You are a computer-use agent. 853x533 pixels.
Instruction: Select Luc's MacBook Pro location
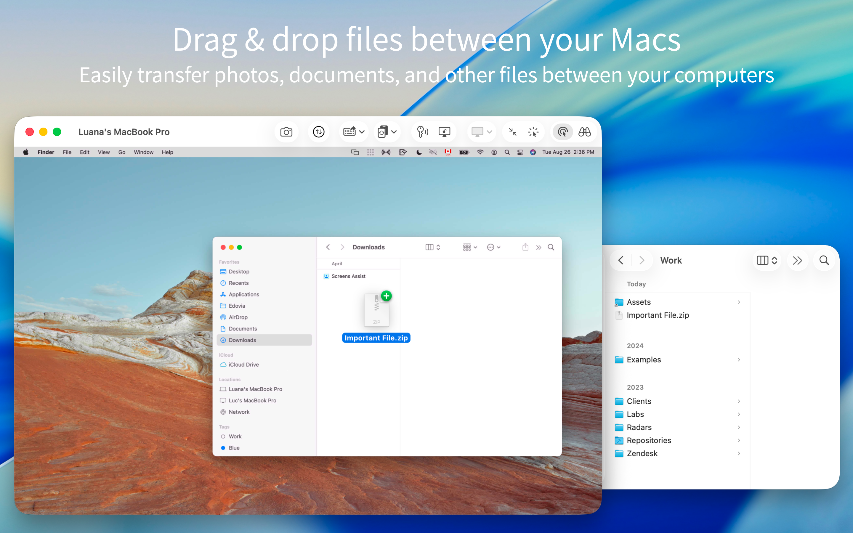[264, 400]
